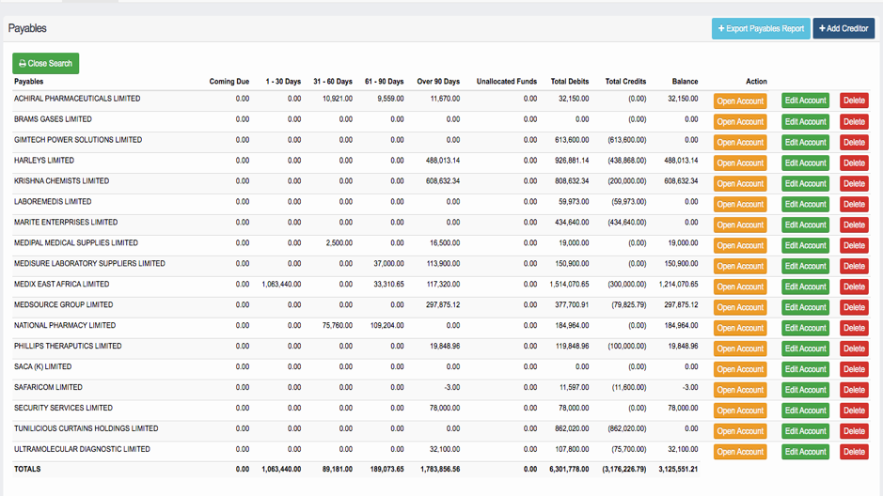
Task: Delete Saca (K) Limited creditor
Action: coord(854,369)
